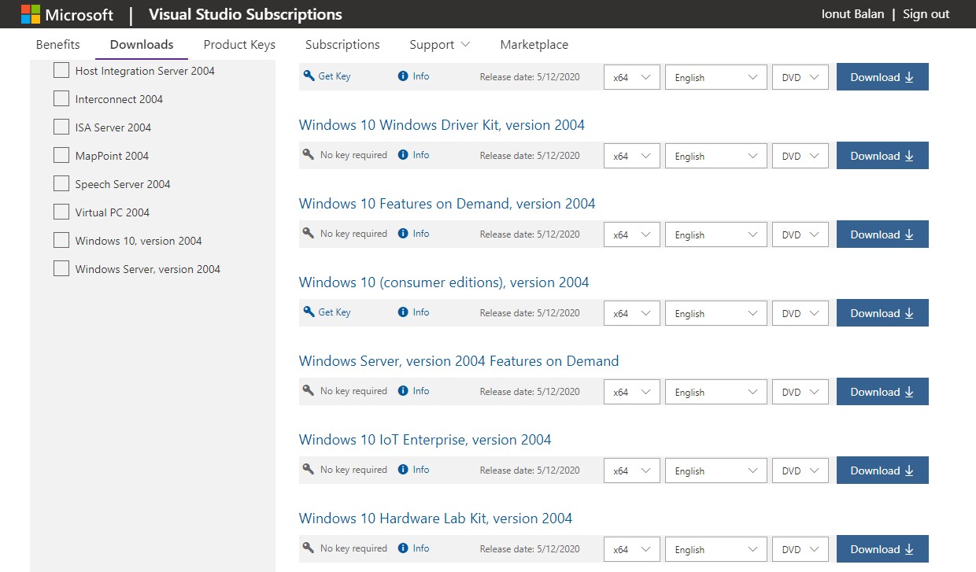The width and height of the screenshot is (976, 572).
Task: Switch to the Product Keys tab
Action: point(239,45)
